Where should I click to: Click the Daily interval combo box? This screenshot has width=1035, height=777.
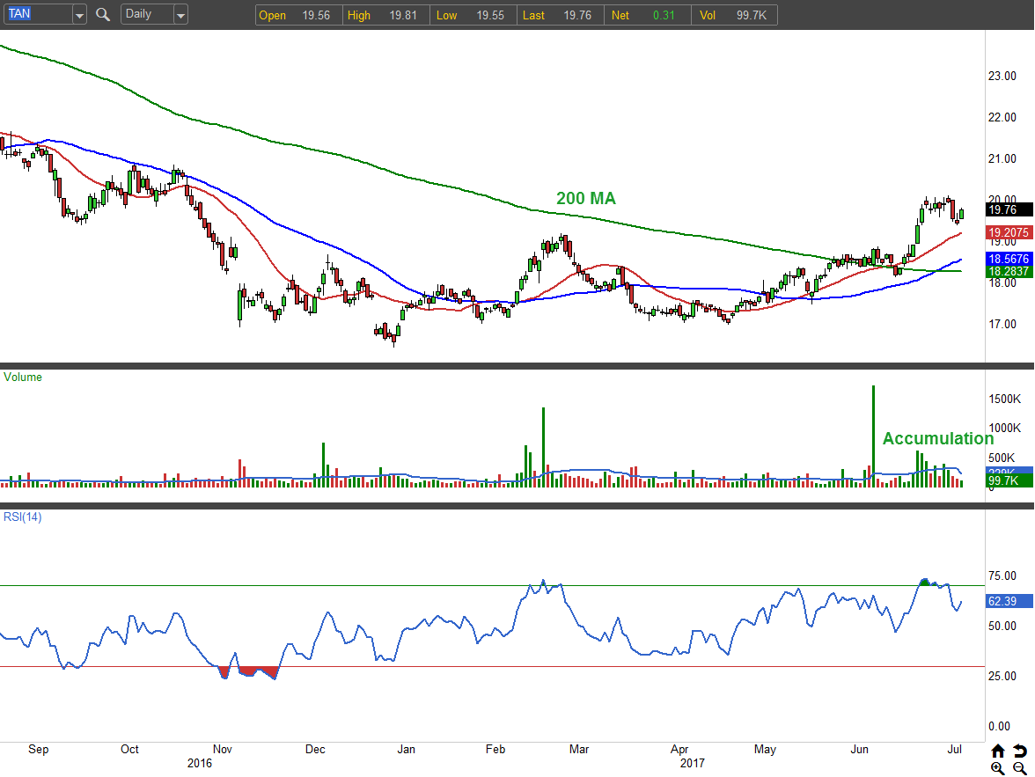point(146,15)
